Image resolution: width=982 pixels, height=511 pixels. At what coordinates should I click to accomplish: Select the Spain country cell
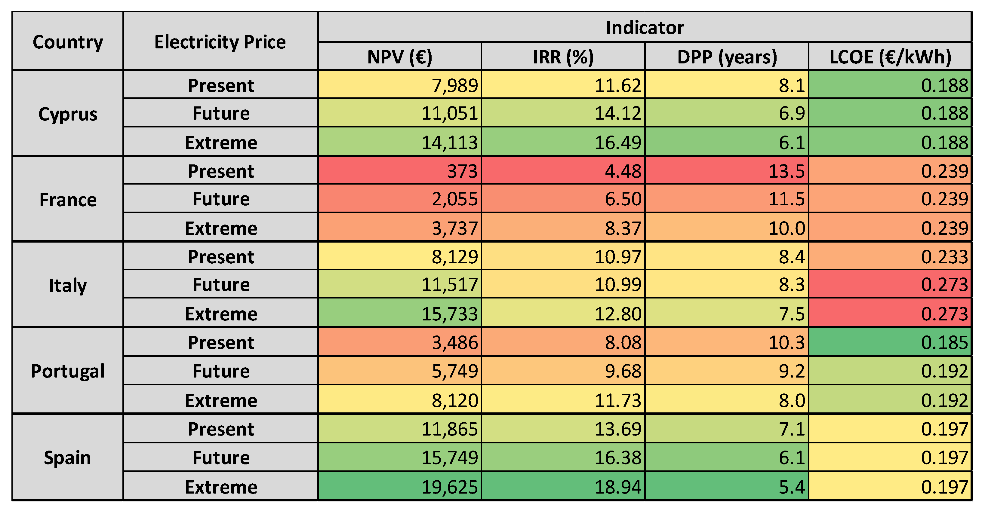pyautogui.click(x=67, y=457)
